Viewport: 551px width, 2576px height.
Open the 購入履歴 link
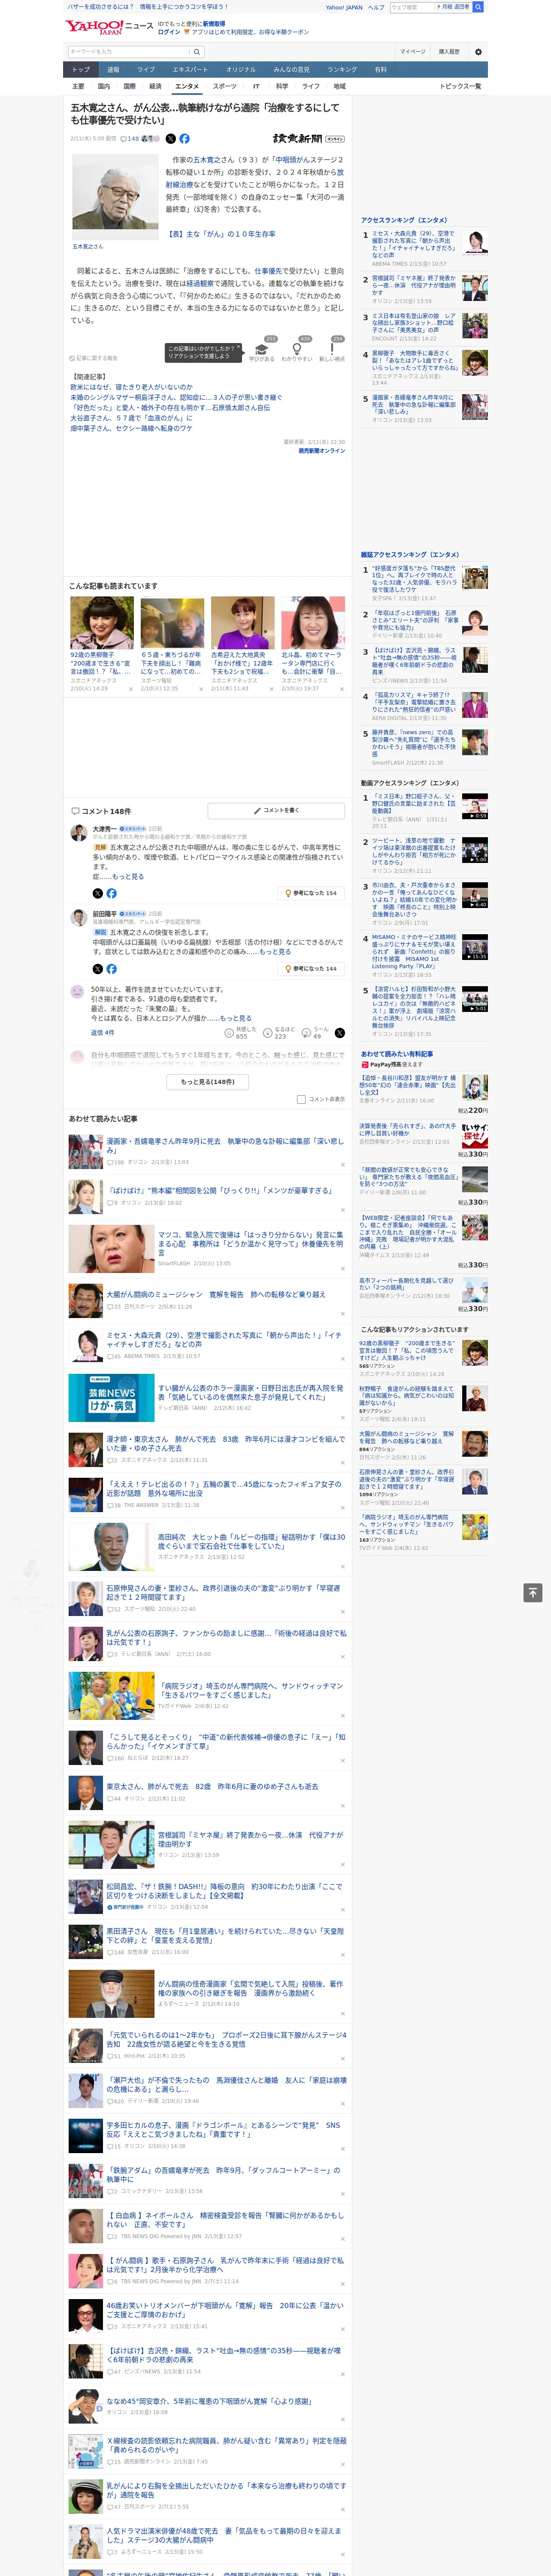[449, 52]
